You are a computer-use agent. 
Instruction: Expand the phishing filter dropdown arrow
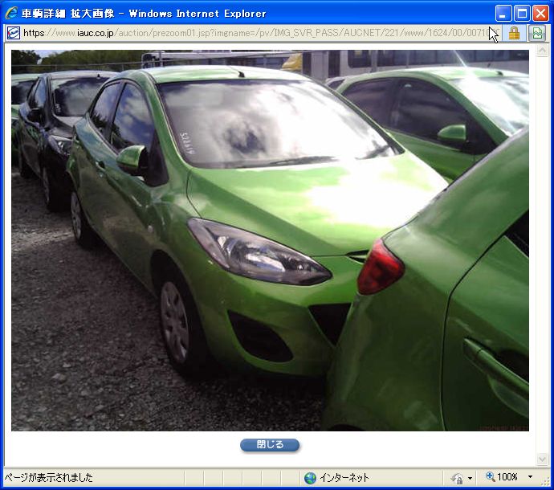pos(470,477)
